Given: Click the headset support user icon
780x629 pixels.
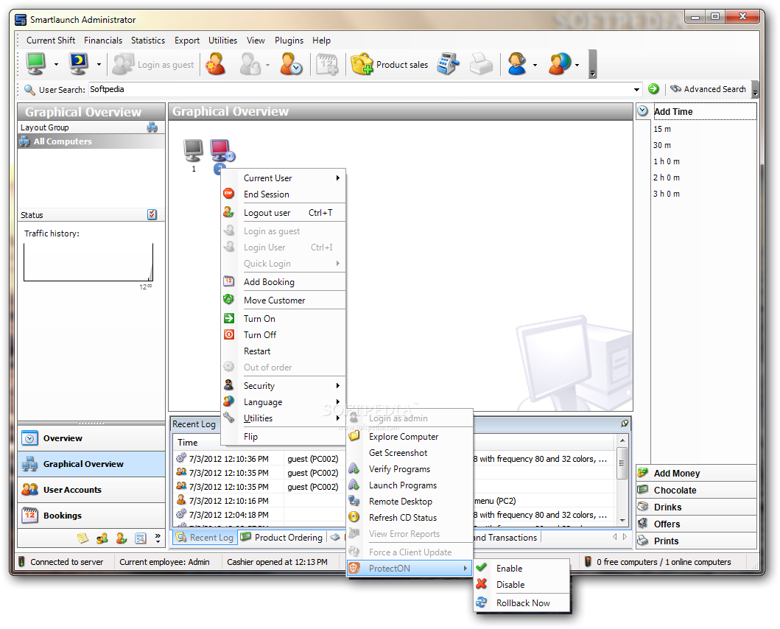Looking at the screenshot, I should click(x=517, y=64).
